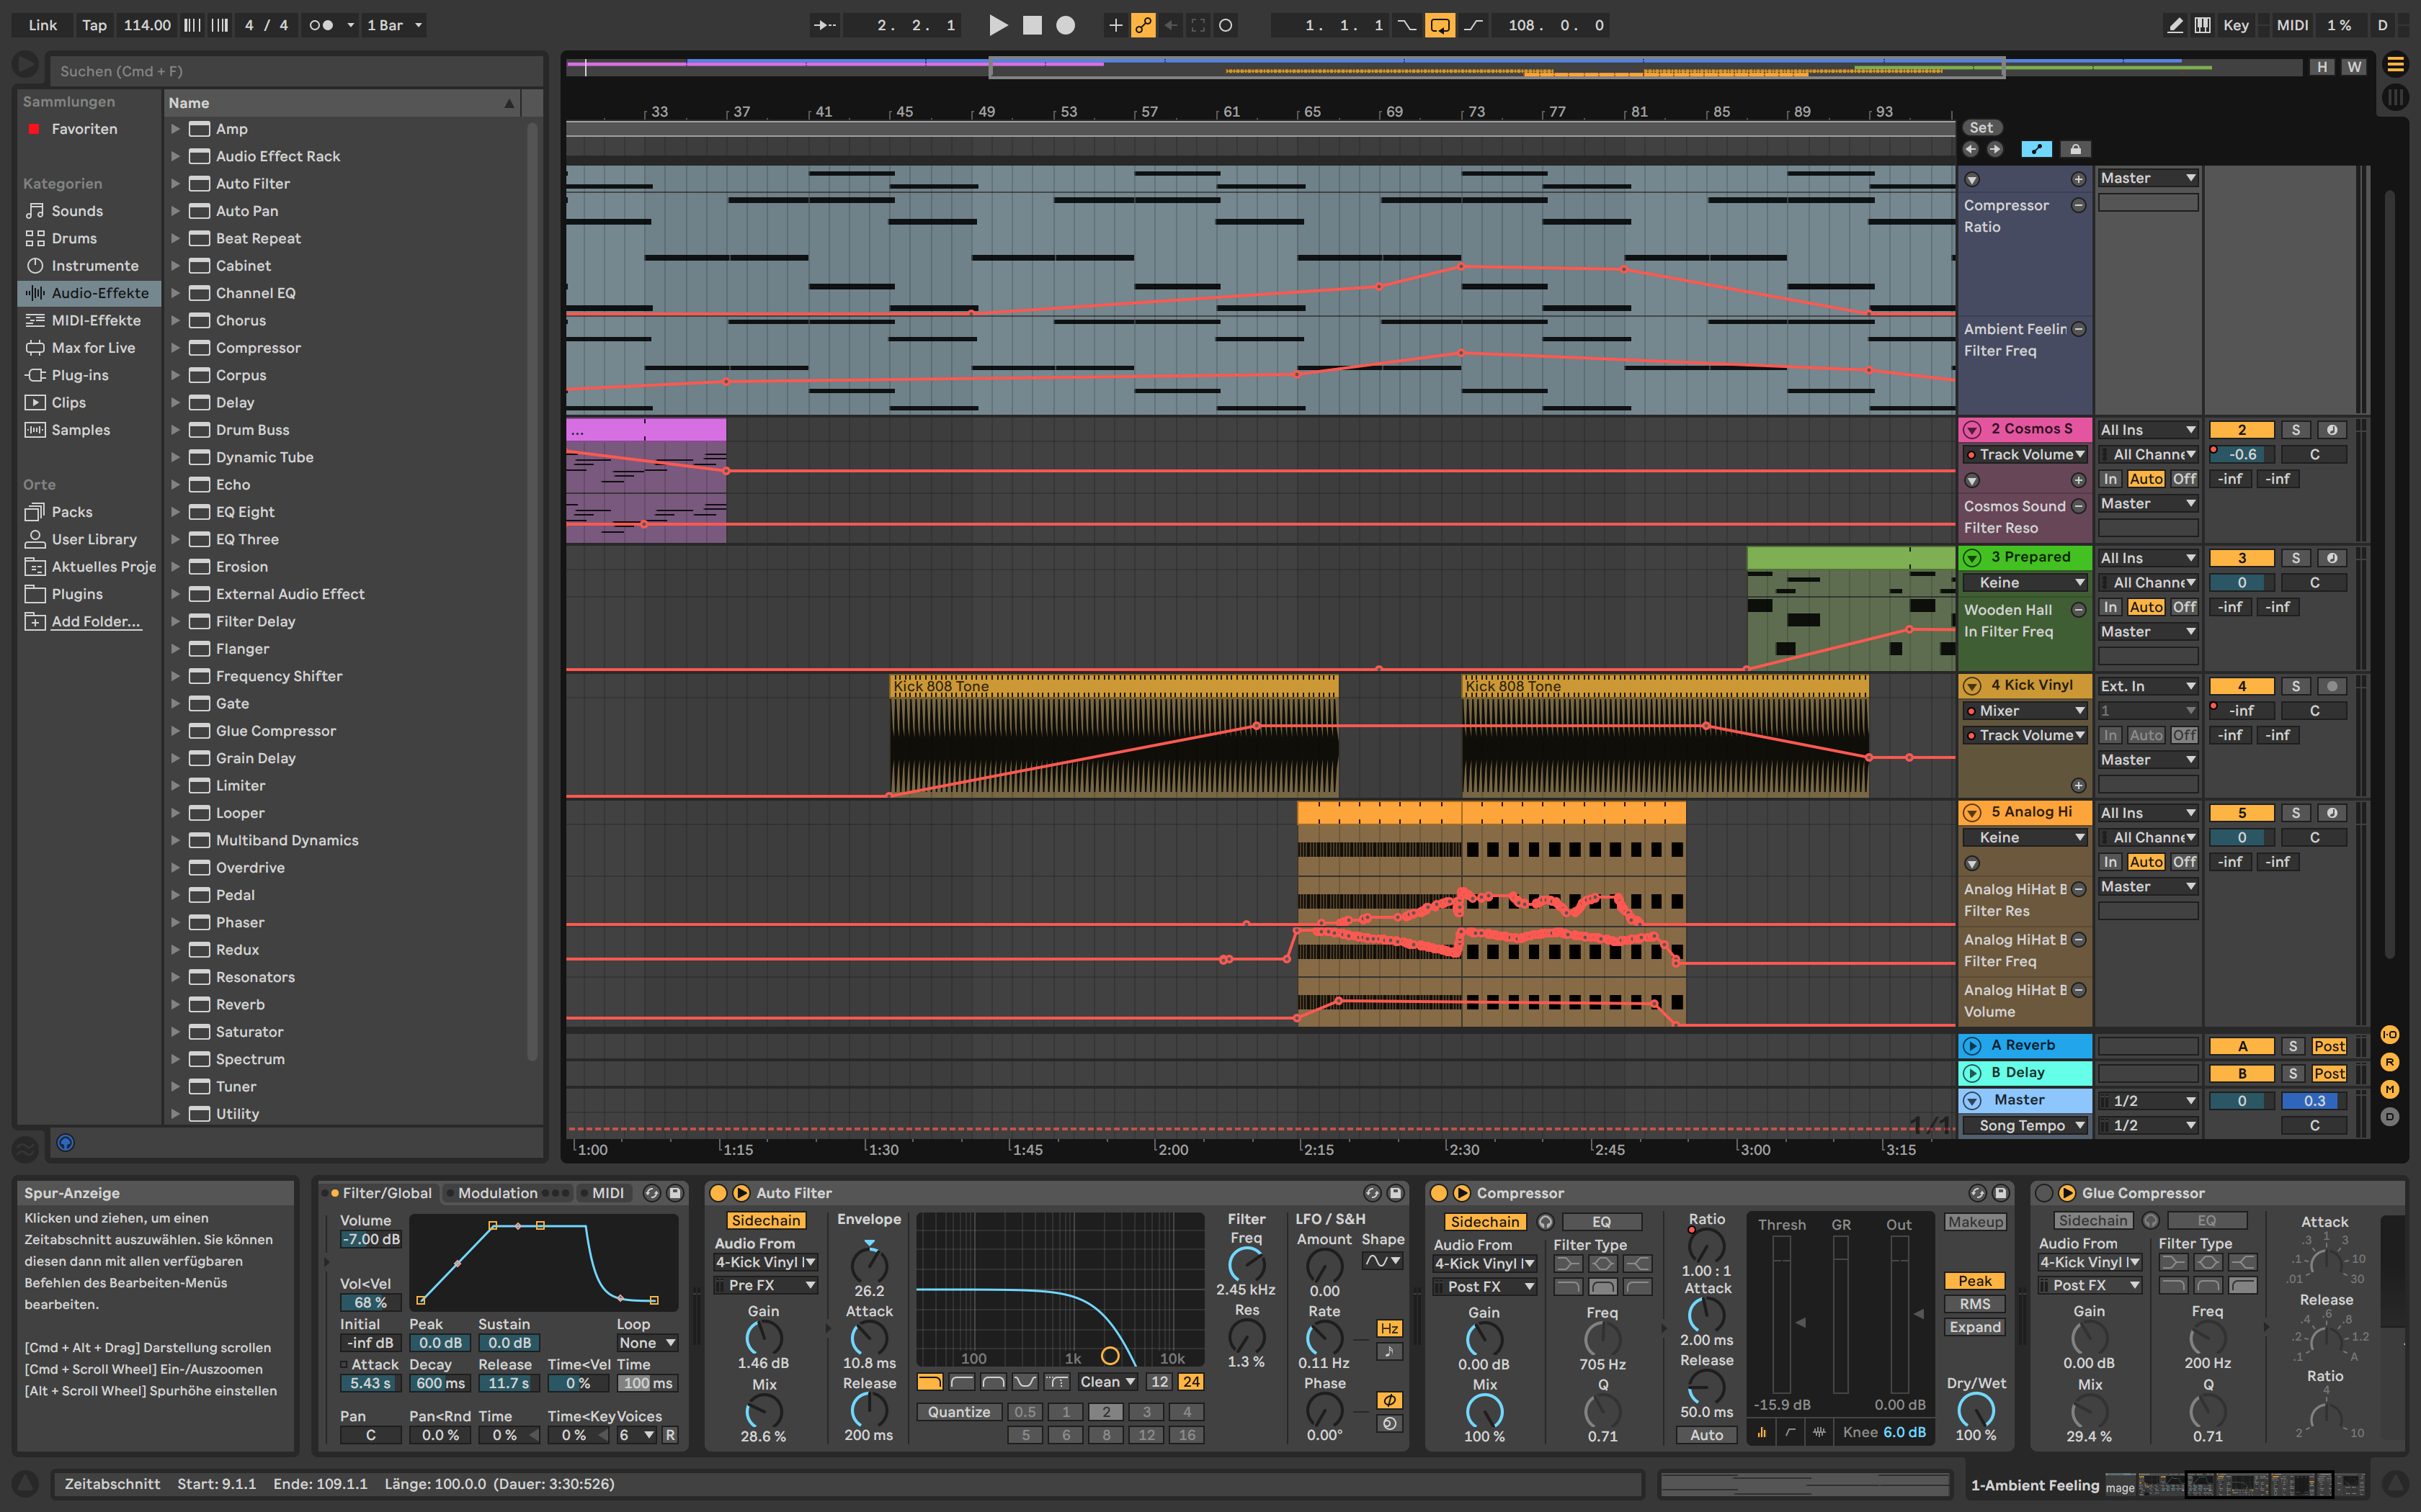Click the Play button in transport
The width and height of the screenshot is (2421, 1512).
click(997, 25)
